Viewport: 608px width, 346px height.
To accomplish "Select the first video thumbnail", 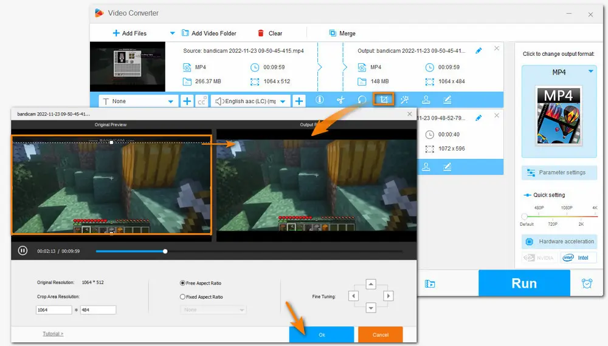I will 128,66.
